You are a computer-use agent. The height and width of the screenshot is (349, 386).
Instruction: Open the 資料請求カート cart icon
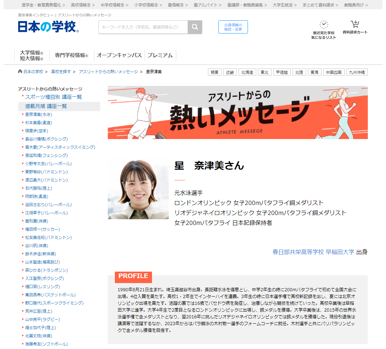click(x=355, y=24)
